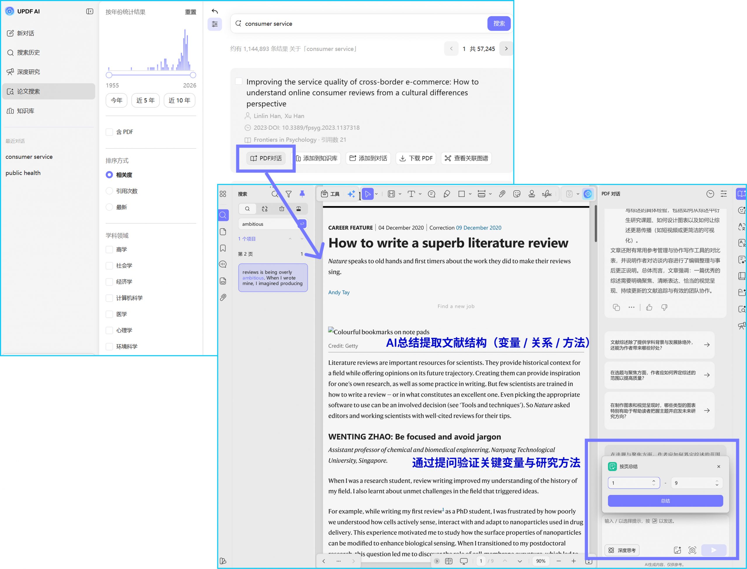Click the 查看关联图谱 button
The height and width of the screenshot is (569, 747).
point(466,159)
